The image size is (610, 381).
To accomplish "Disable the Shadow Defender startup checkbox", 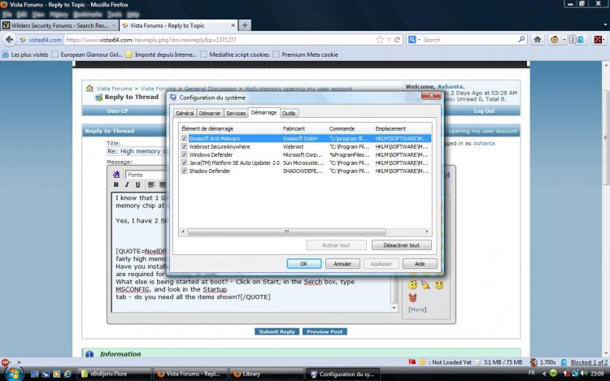I will (184, 171).
